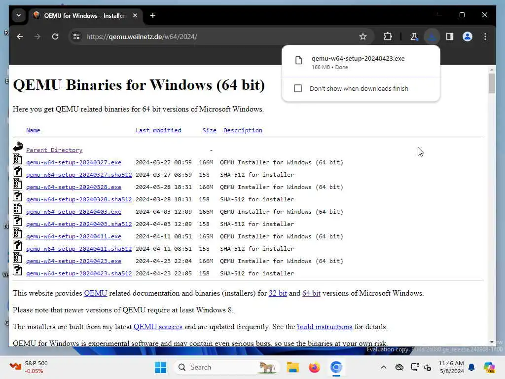
Task: Open the Windows Start menu
Action: tap(160, 367)
